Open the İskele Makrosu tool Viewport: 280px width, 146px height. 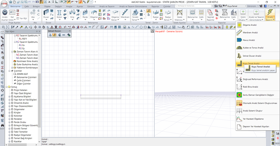(x=180, y=13)
